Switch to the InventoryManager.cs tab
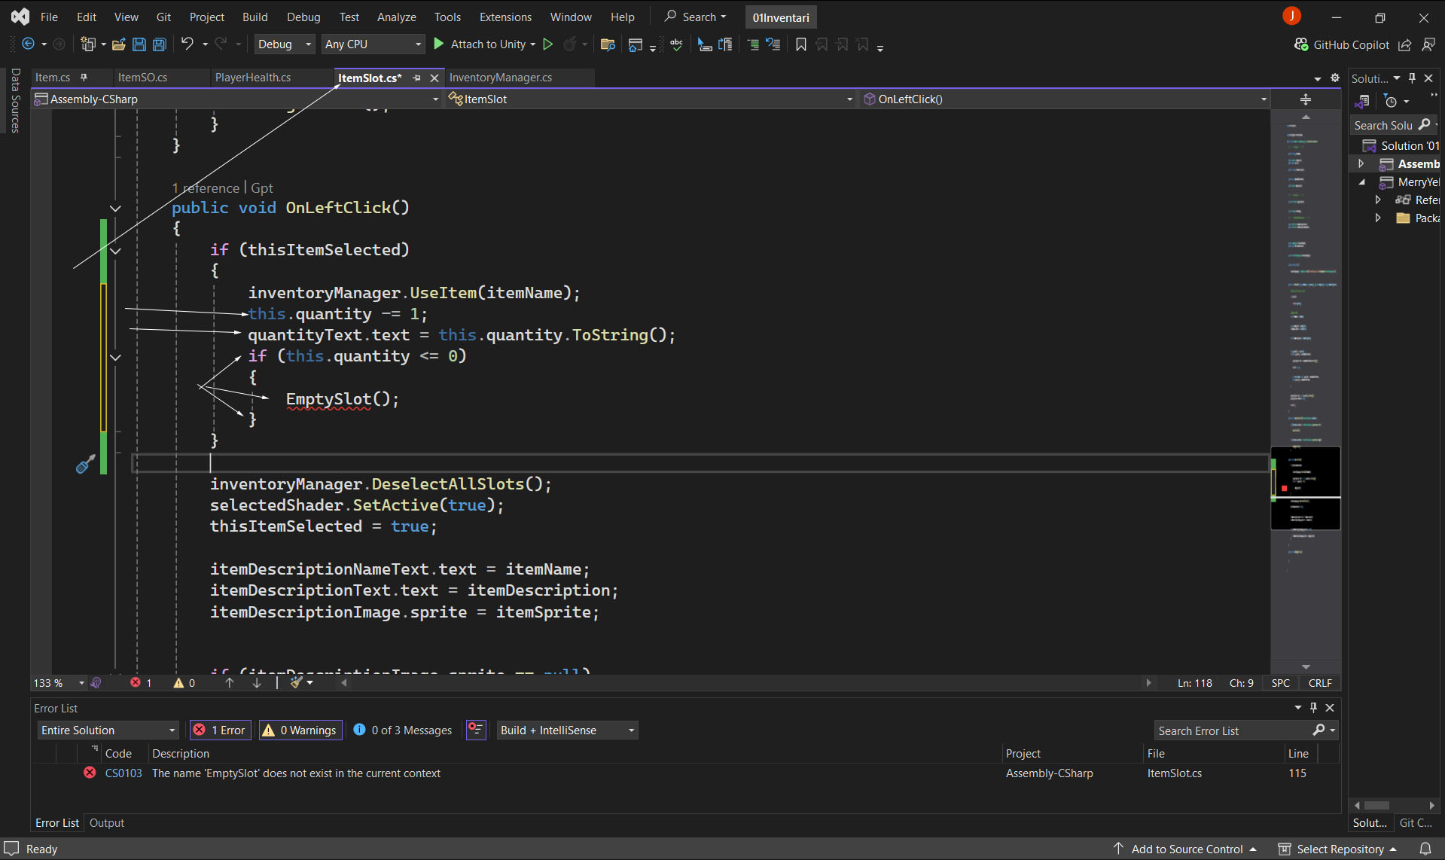1445x860 pixels. tap(500, 78)
